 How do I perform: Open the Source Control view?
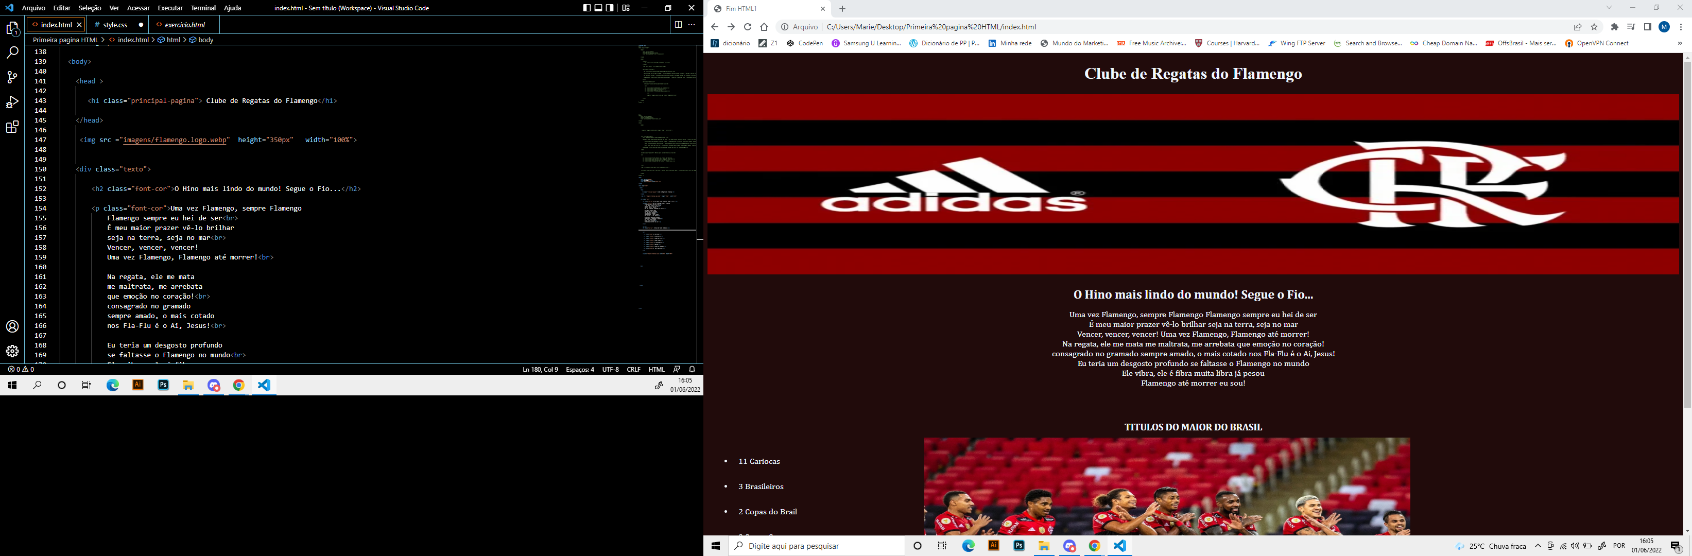click(x=12, y=77)
